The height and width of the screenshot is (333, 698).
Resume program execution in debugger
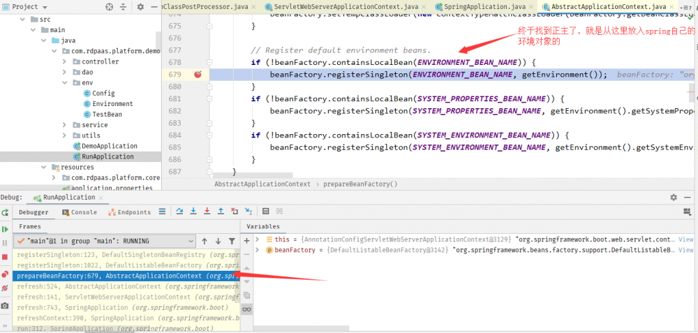5,229
